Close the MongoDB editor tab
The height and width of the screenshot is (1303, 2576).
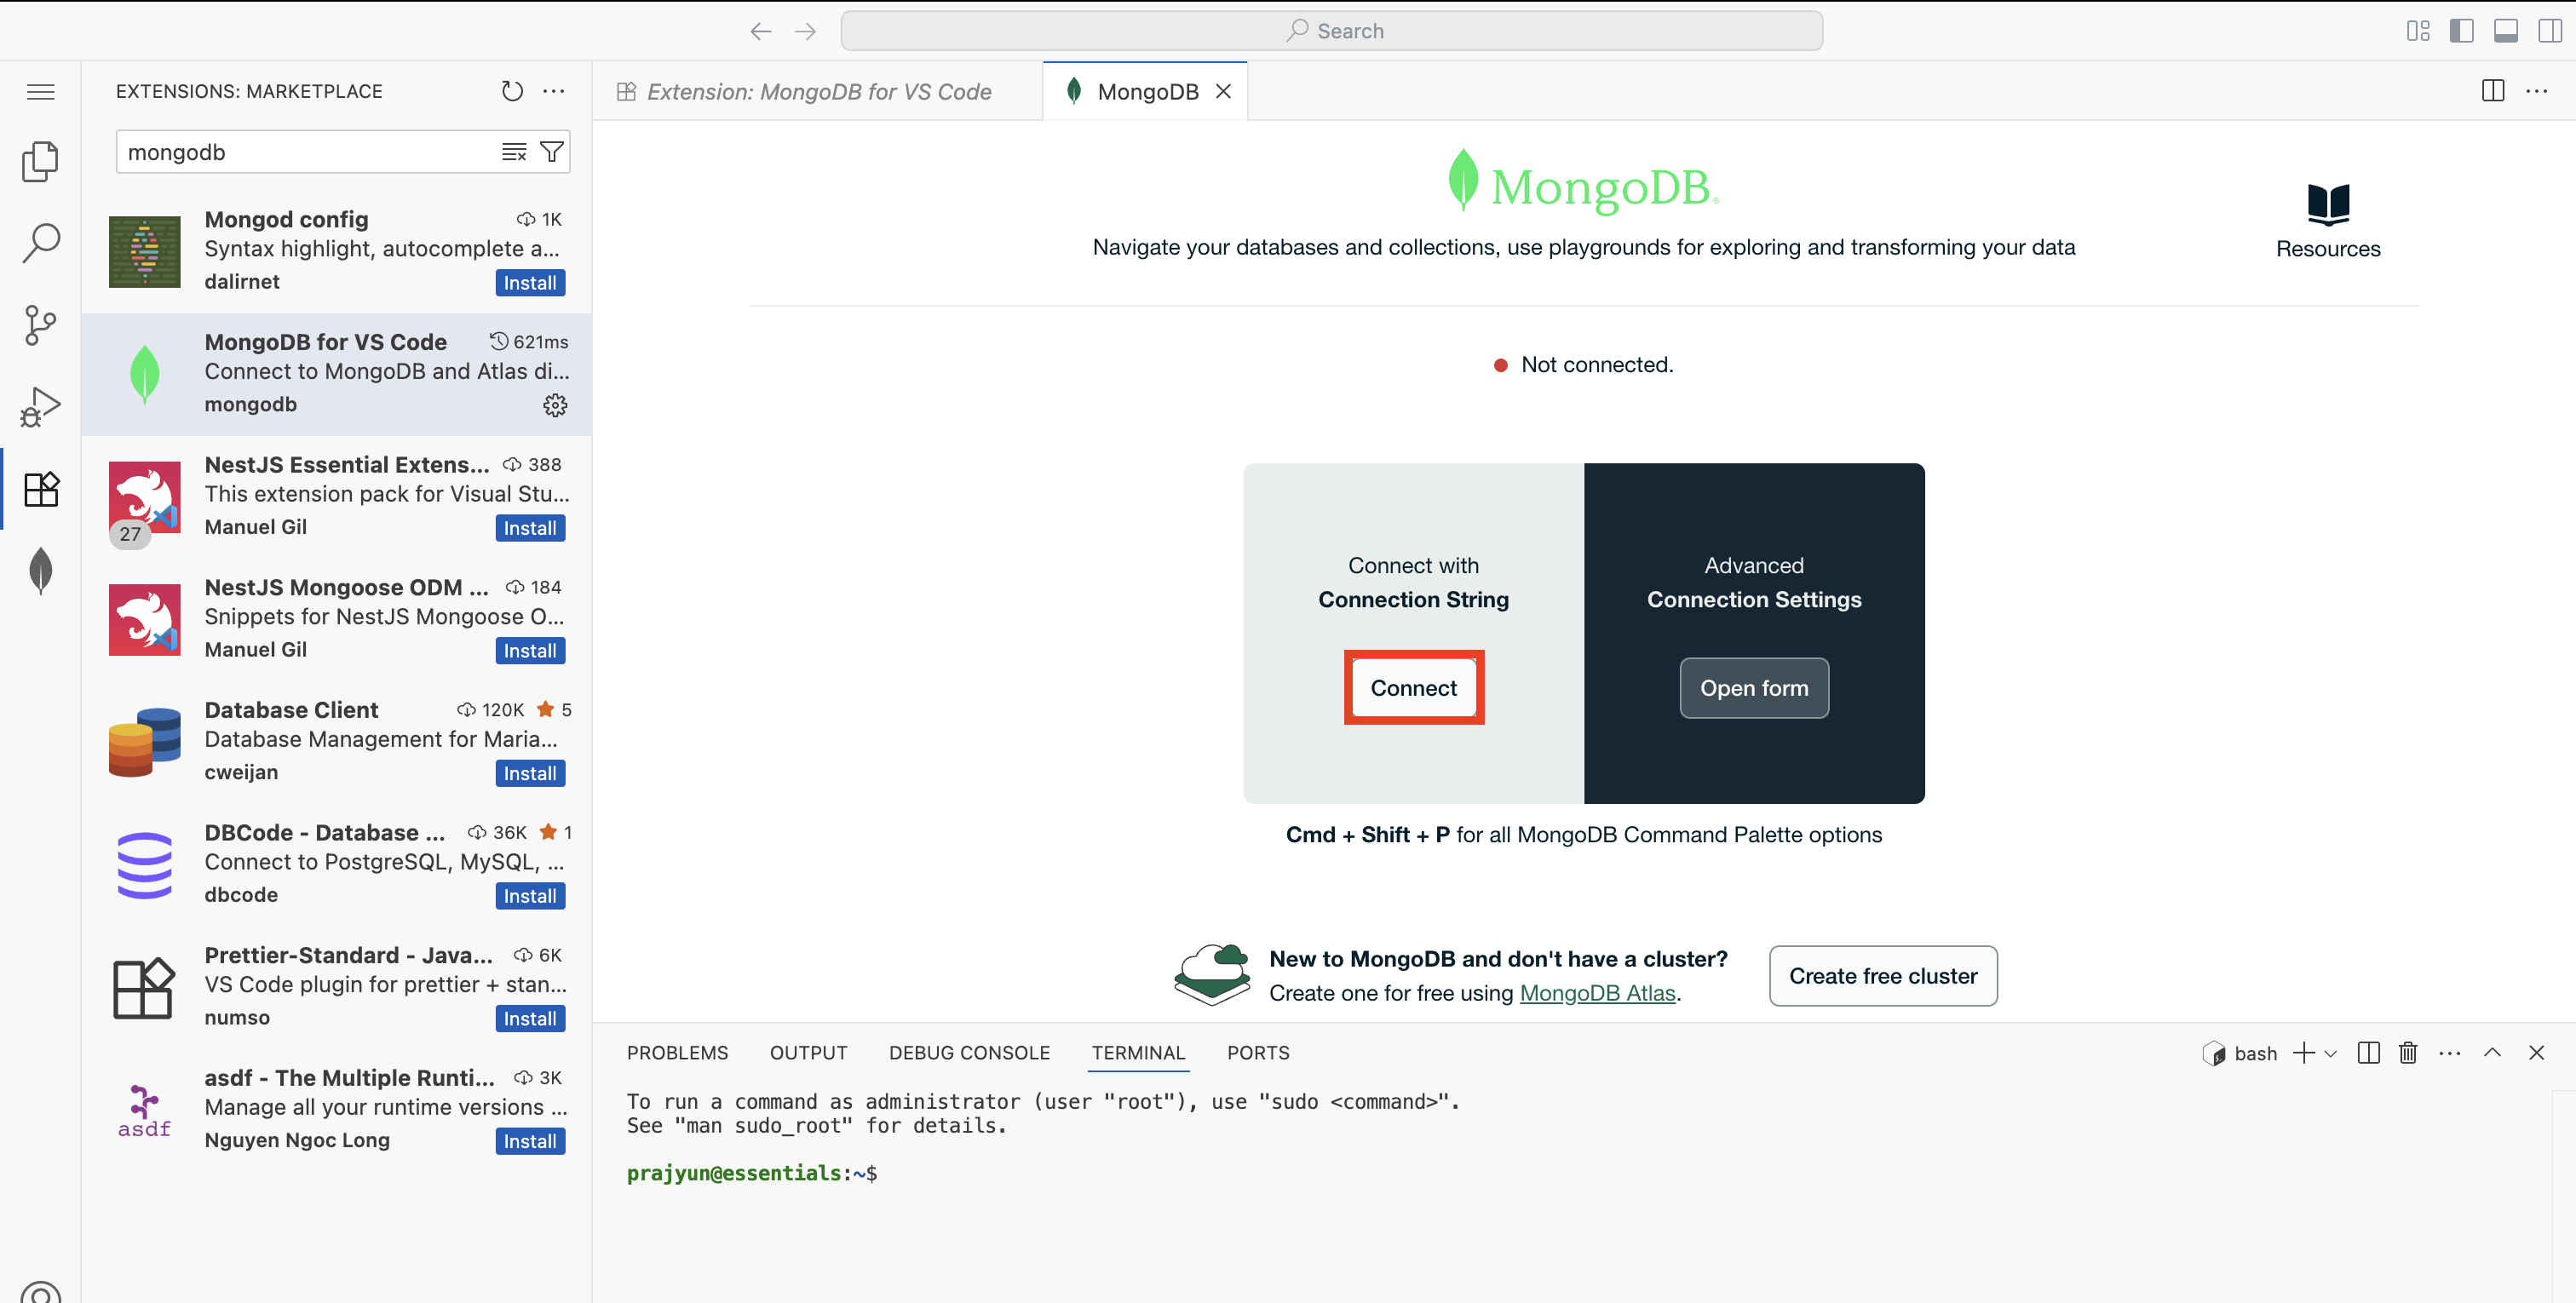click(1222, 91)
